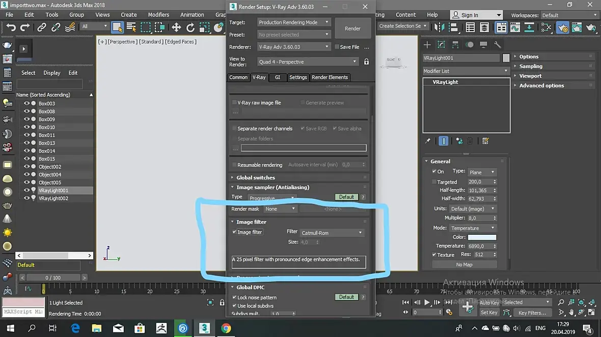The height and width of the screenshot is (337, 601).
Task: Click the No Map button
Action: (464, 265)
